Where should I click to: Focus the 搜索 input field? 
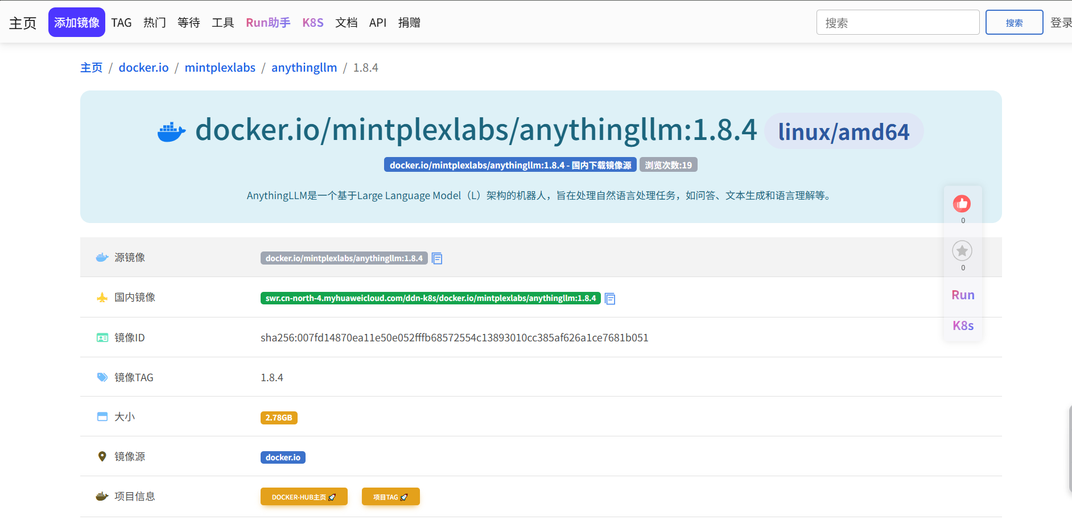click(x=898, y=22)
